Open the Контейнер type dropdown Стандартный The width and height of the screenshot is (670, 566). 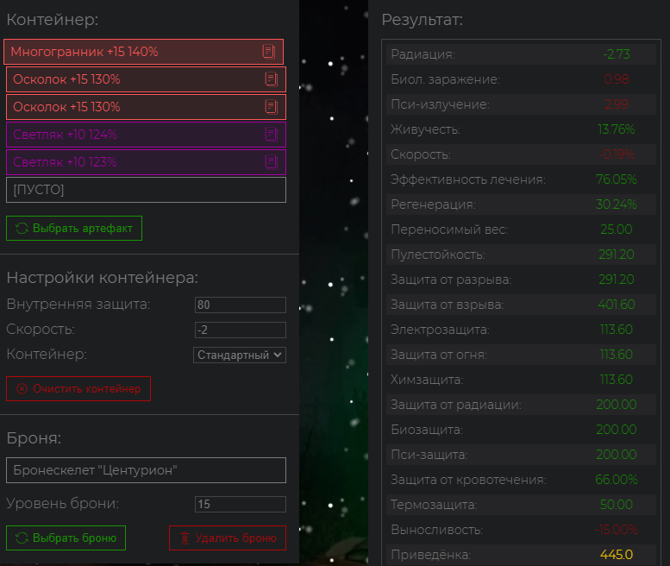(240, 355)
